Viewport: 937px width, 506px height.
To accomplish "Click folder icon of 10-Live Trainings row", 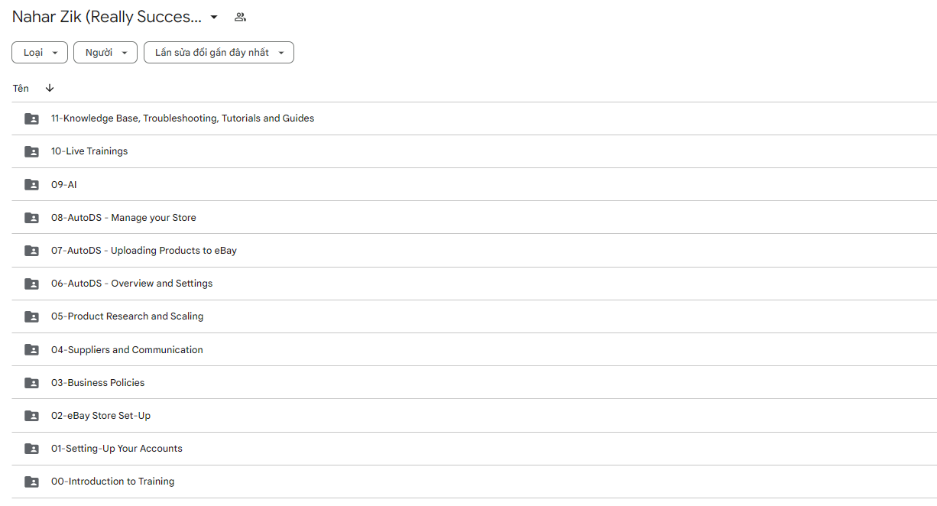I will 31,151.
